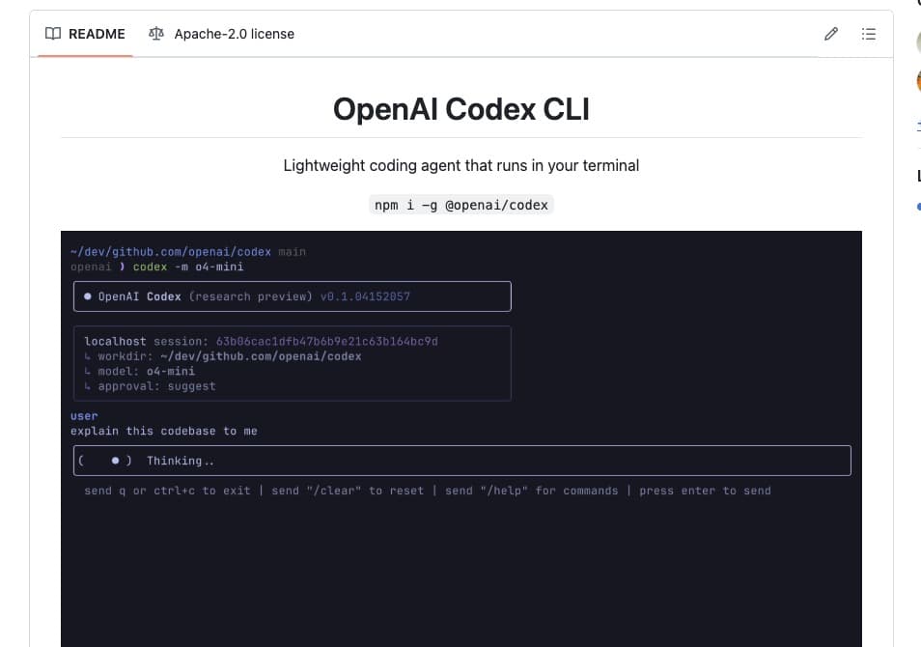Click the Thinking.. status box in the terminal
This screenshot has width=921, height=647.
coord(460,460)
